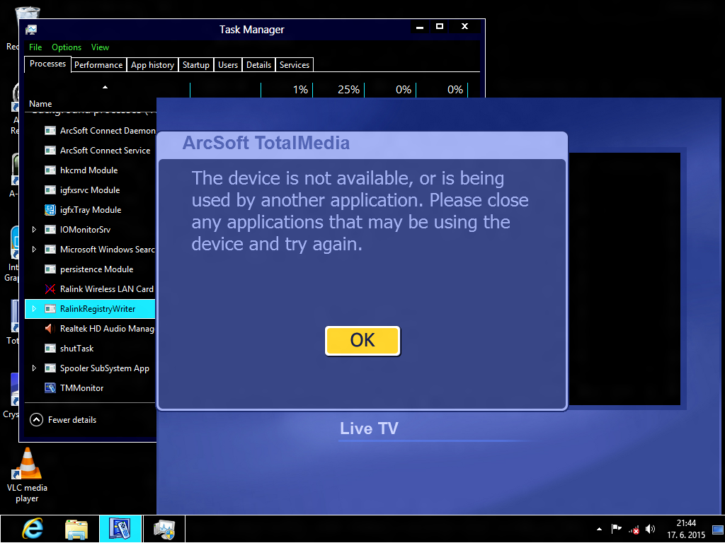Select the Processes tab
This screenshot has height=543, width=725.
point(47,64)
